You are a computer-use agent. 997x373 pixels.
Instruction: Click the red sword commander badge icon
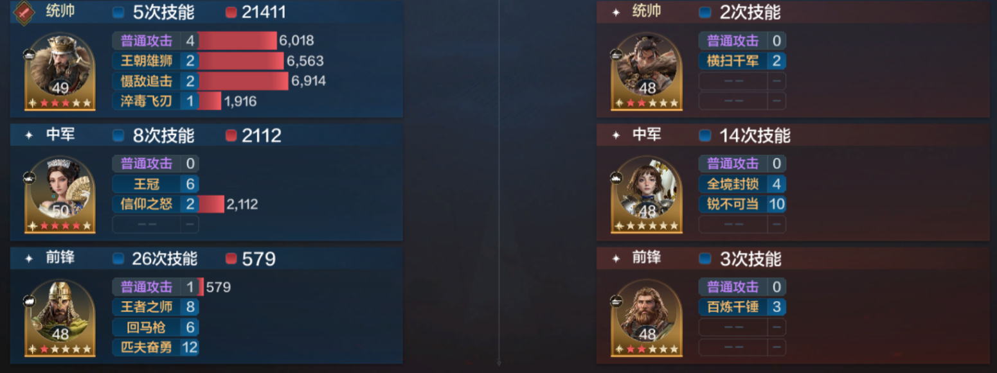coord(24,13)
